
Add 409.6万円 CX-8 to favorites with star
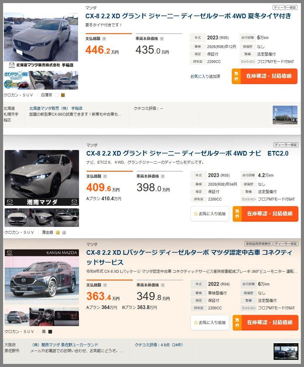[210, 214]
